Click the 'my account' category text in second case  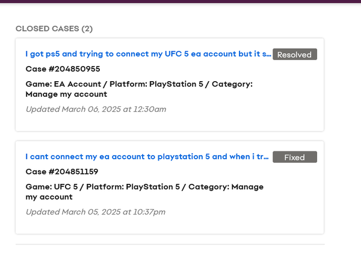pos(49,197)
